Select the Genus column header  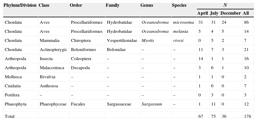coord(147,5)
